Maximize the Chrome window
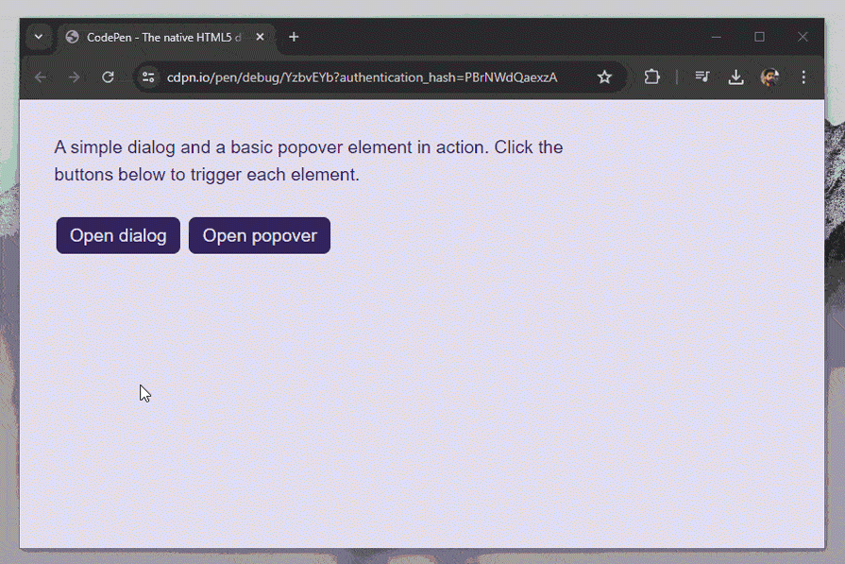The height and width of the screenshot is (564, 845). (x=759, y=37)
